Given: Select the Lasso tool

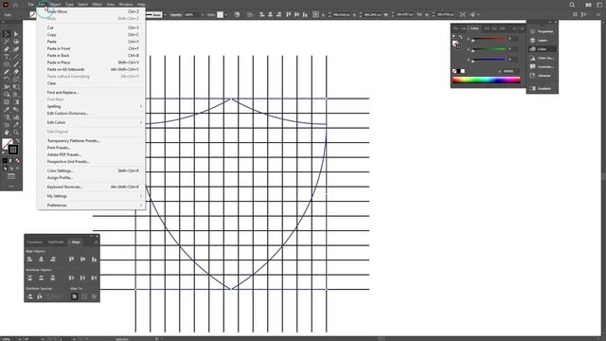Looking at the screenshot, I should 16,42.
